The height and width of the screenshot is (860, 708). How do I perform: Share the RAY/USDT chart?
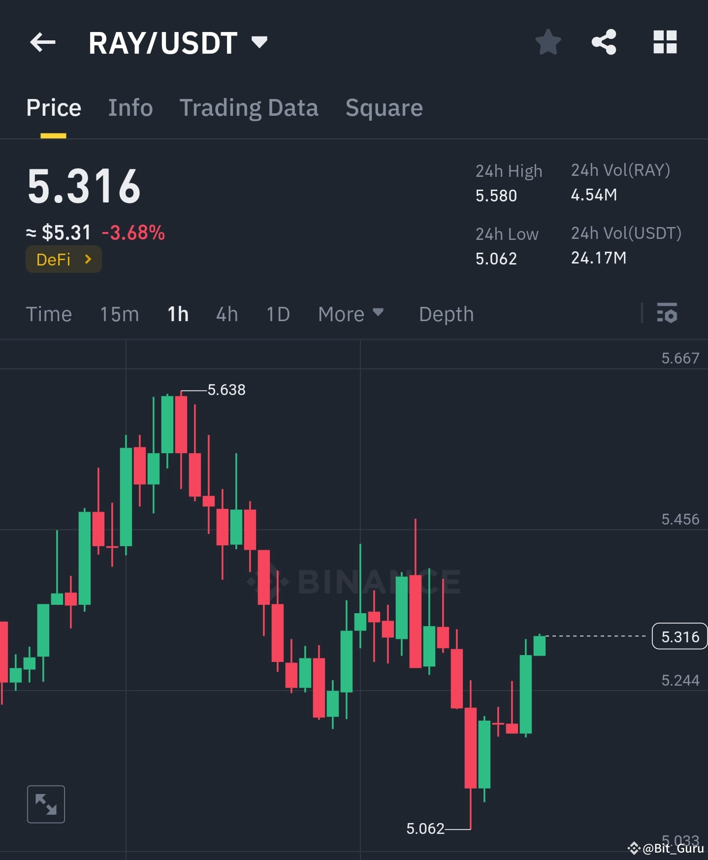tap(604, 42)
